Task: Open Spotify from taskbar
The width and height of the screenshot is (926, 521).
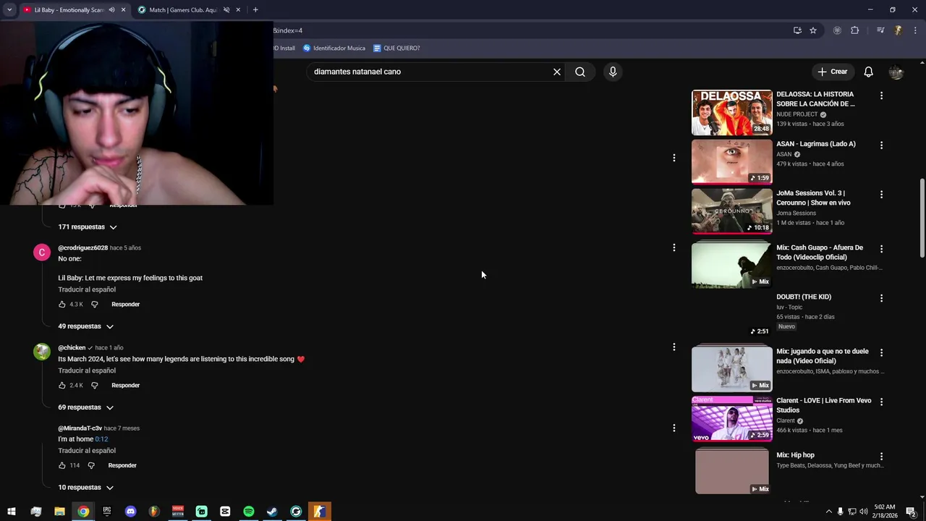Action: coord(249,512)
